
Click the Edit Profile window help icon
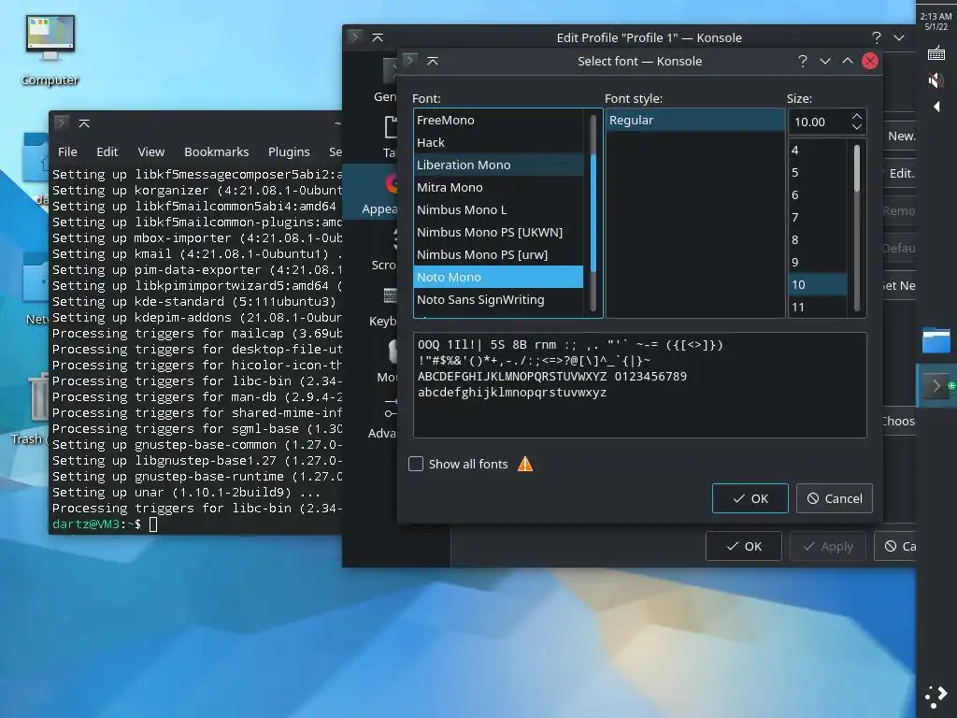click(x=877, y=37)
